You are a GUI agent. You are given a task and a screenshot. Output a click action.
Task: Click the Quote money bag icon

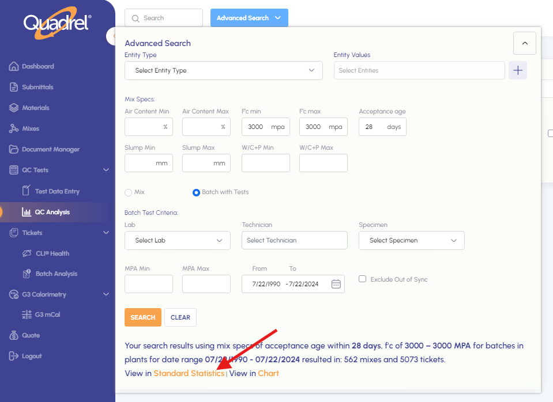point(14,336)
